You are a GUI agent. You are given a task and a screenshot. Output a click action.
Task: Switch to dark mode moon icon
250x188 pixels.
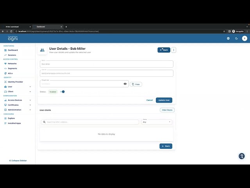coord(236,38)
